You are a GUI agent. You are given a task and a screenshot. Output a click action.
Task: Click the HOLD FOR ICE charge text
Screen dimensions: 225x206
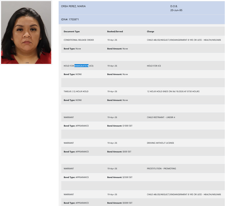click(154, 66)
